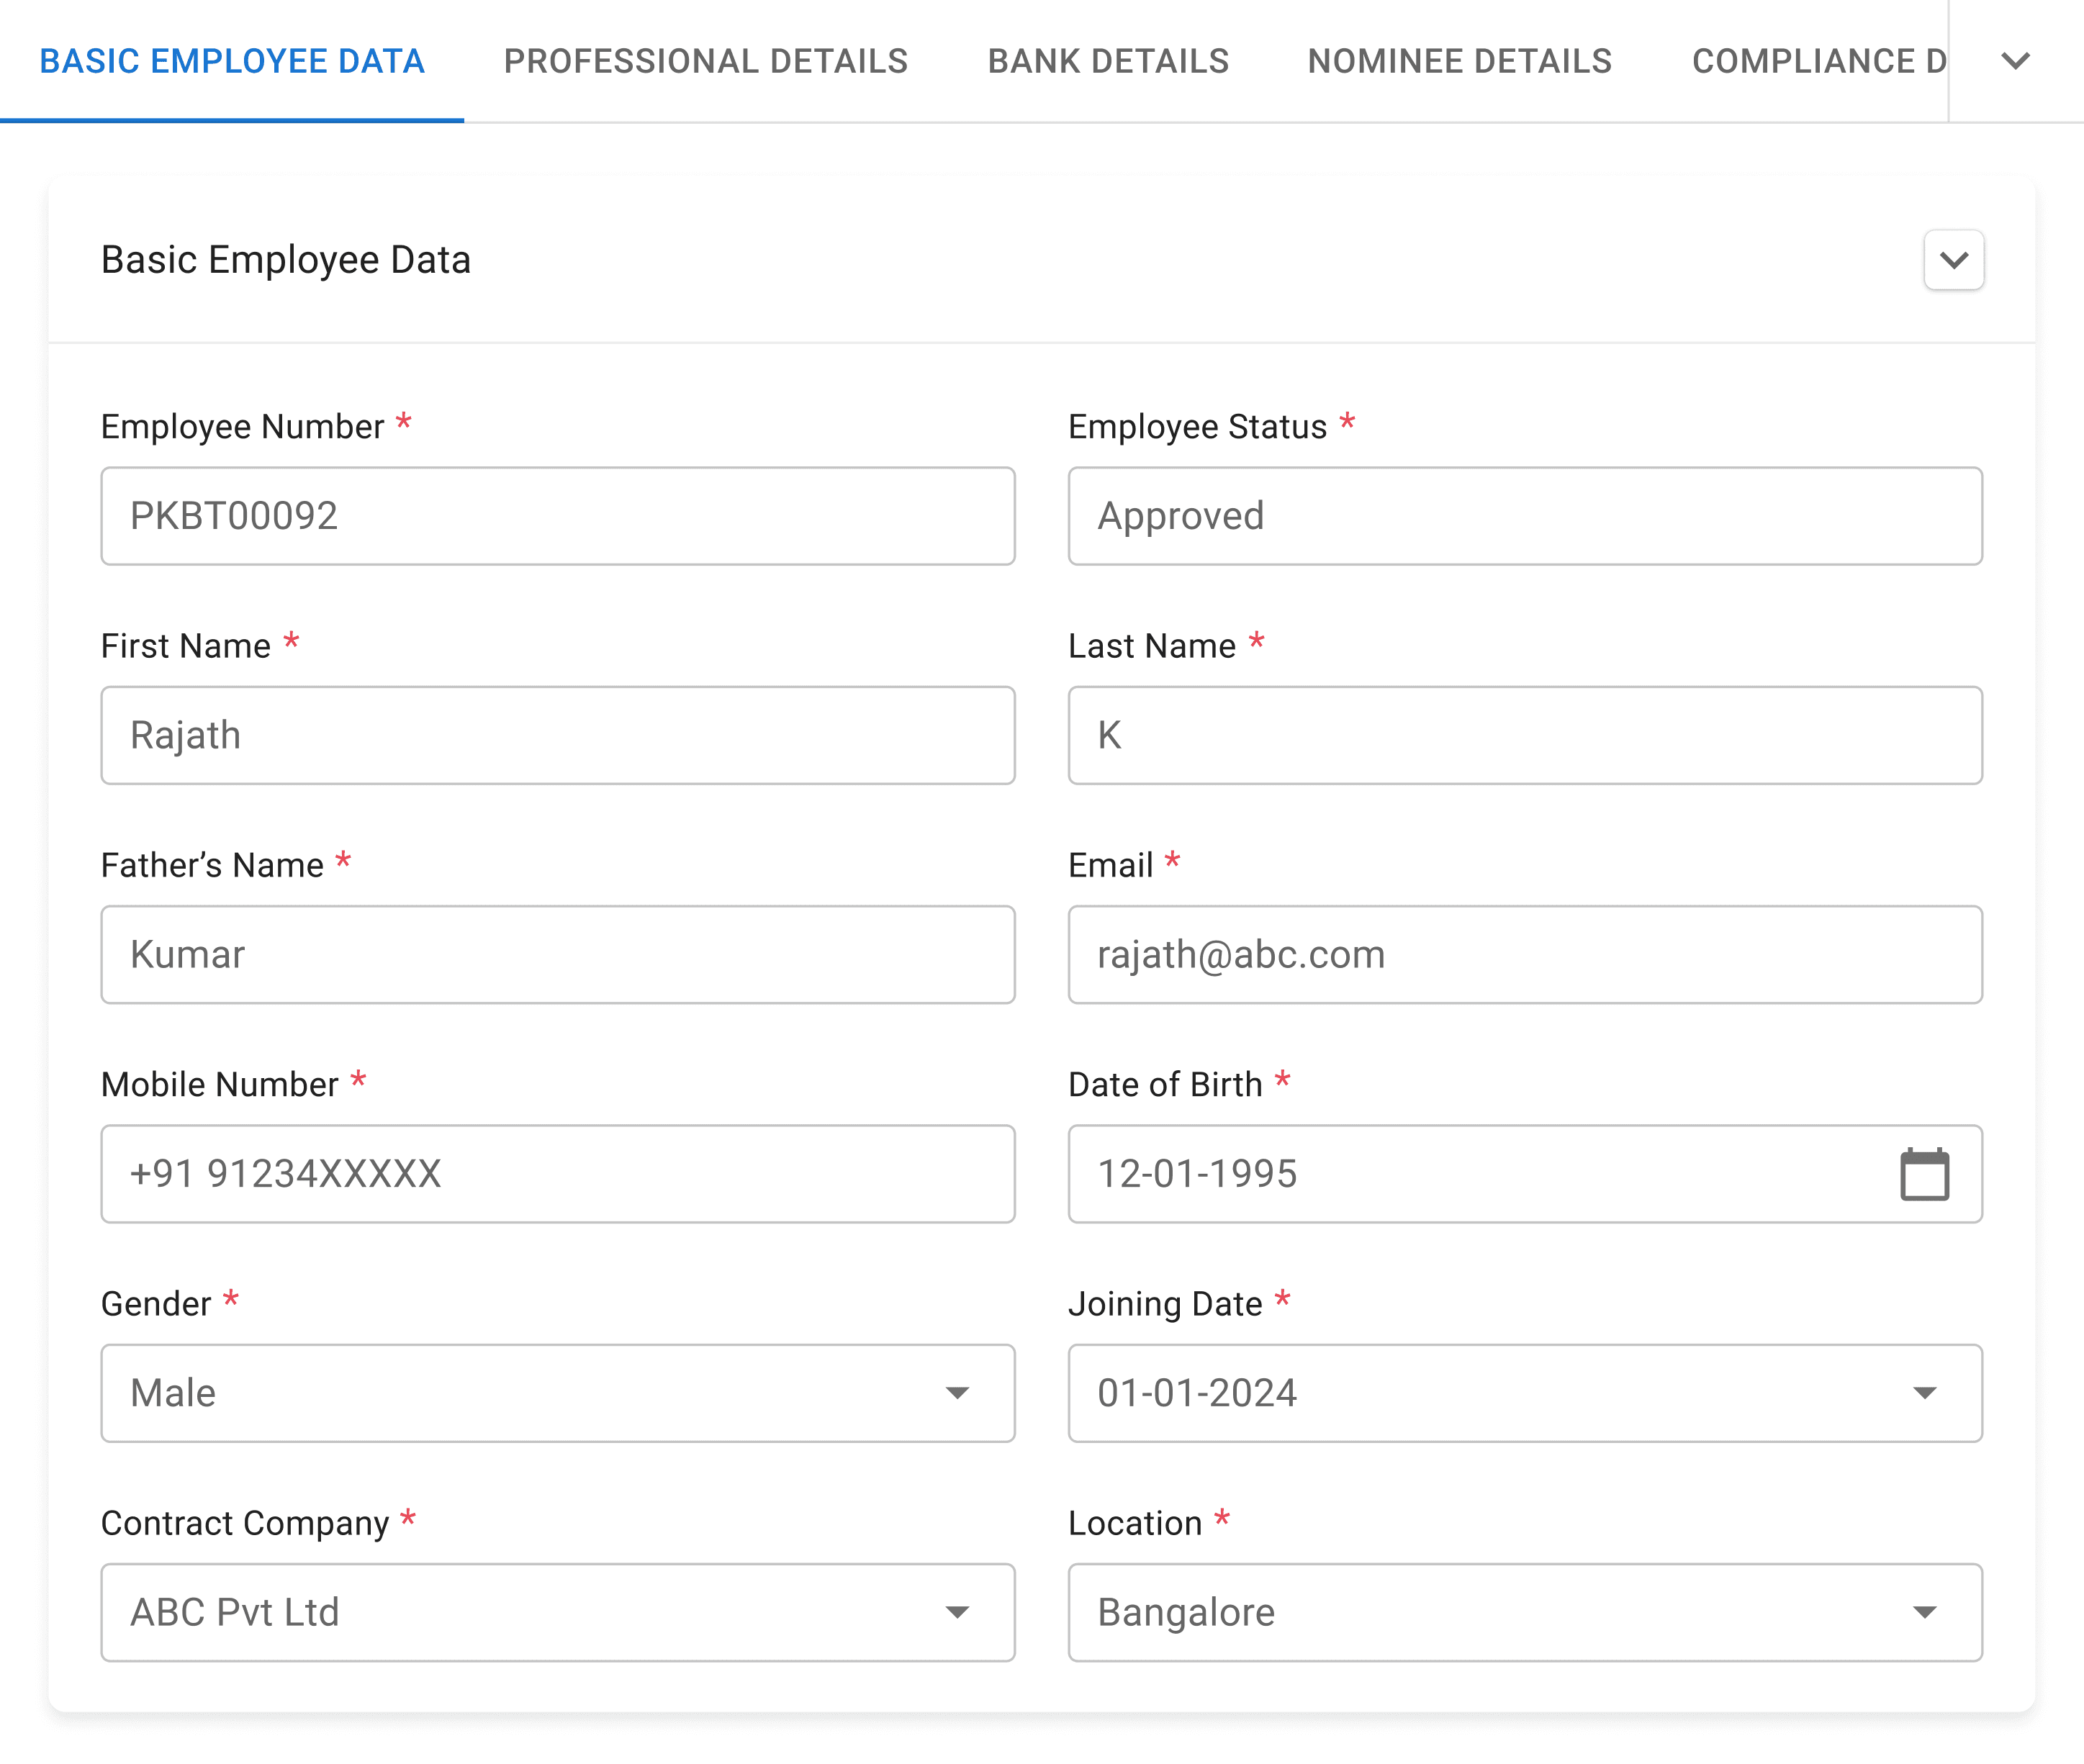Expand the tab overflow chevron
Viewport: 2084px width, 1764px height.
coord(2015,61)
